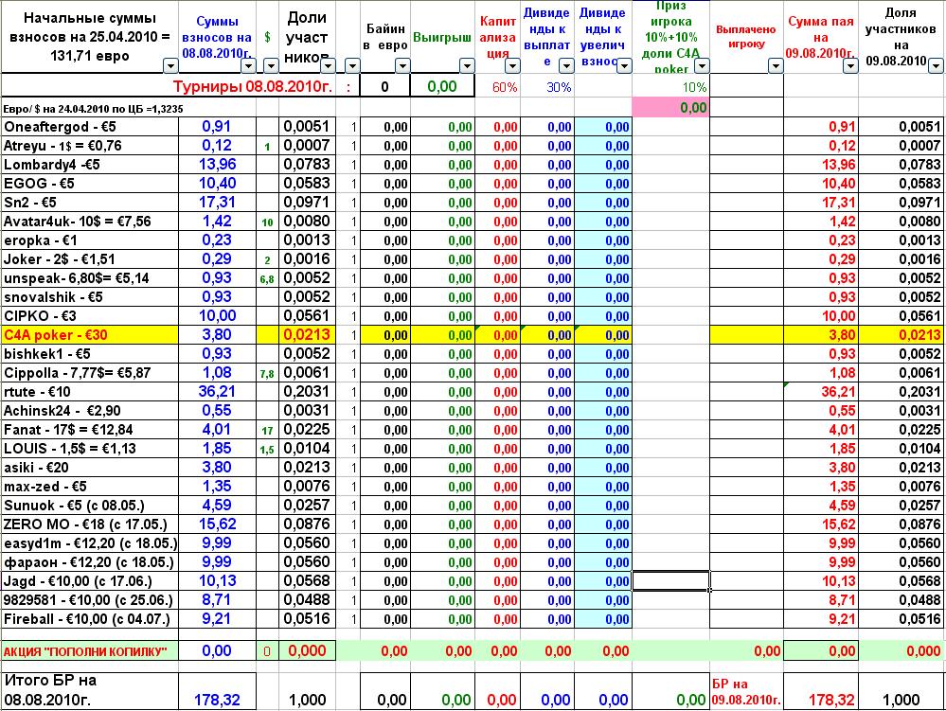Screen dimensions: 946x711
Task: Expand the Выигрыш column filter
Action: (x=467, y=65)
